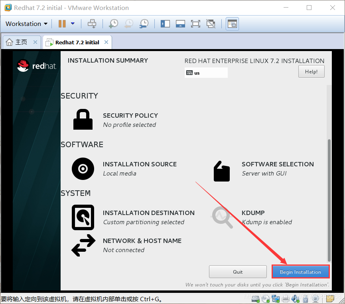
Task: Click the 'Not connected' status text
Action: tap(124, 250)
